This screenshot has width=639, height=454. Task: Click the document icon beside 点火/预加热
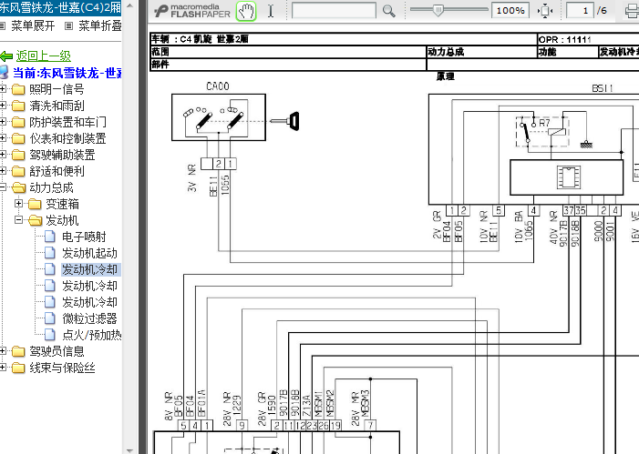coord(50,335)
